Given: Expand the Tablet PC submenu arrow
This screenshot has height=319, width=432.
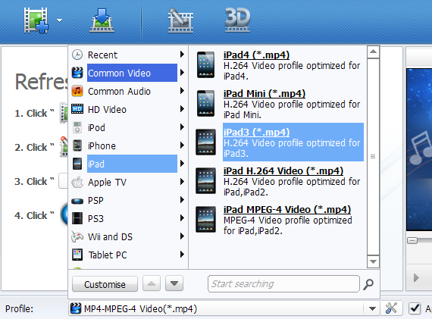Looking at the screenshot, I should 182,255.
